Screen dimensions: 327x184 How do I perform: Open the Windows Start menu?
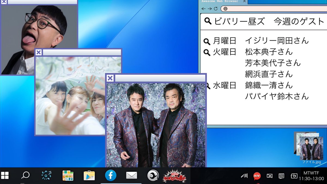[x=5, y=175]
